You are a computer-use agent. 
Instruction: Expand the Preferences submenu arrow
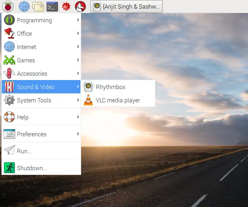[x=77, y=134]
